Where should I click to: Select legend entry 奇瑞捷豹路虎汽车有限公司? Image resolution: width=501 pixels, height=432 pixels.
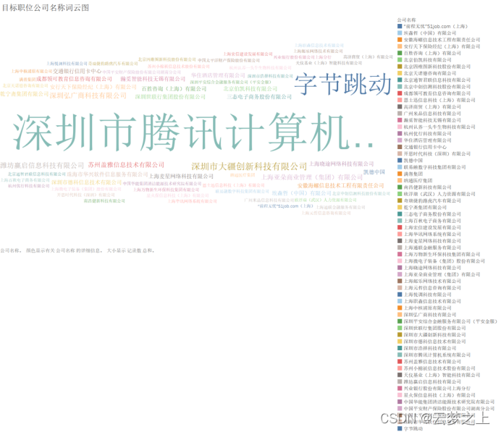tap(429, 200)
